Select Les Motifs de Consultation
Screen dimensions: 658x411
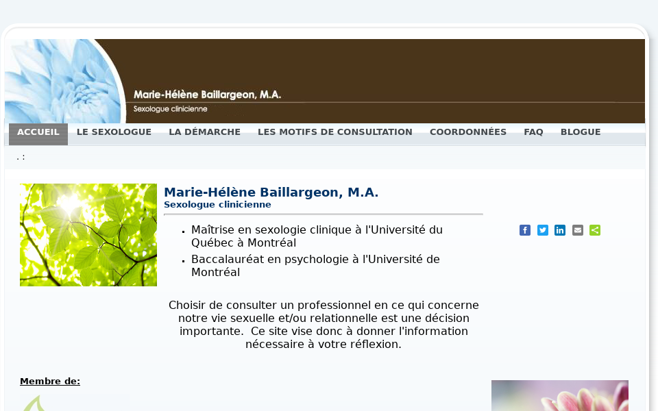334,132
